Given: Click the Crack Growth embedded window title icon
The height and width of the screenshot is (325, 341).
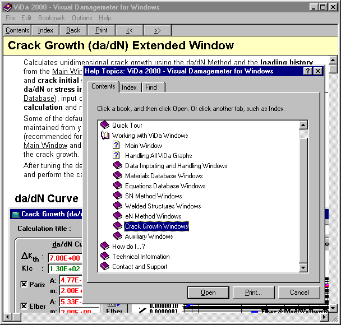Looking at the screenshot, I should point(16,214).
